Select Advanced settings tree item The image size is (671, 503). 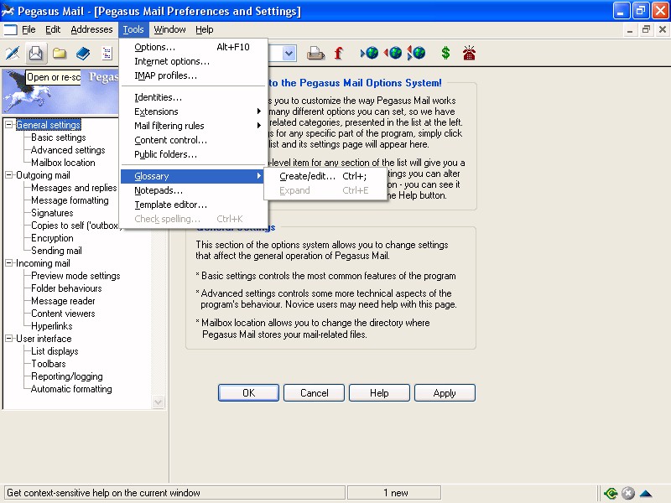[68, 150]
